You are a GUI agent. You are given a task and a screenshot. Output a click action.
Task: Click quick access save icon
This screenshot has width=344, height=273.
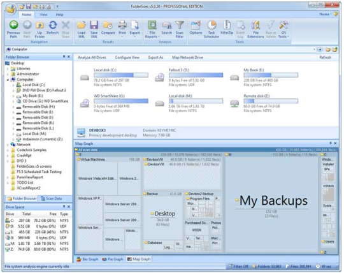(29, 7)
